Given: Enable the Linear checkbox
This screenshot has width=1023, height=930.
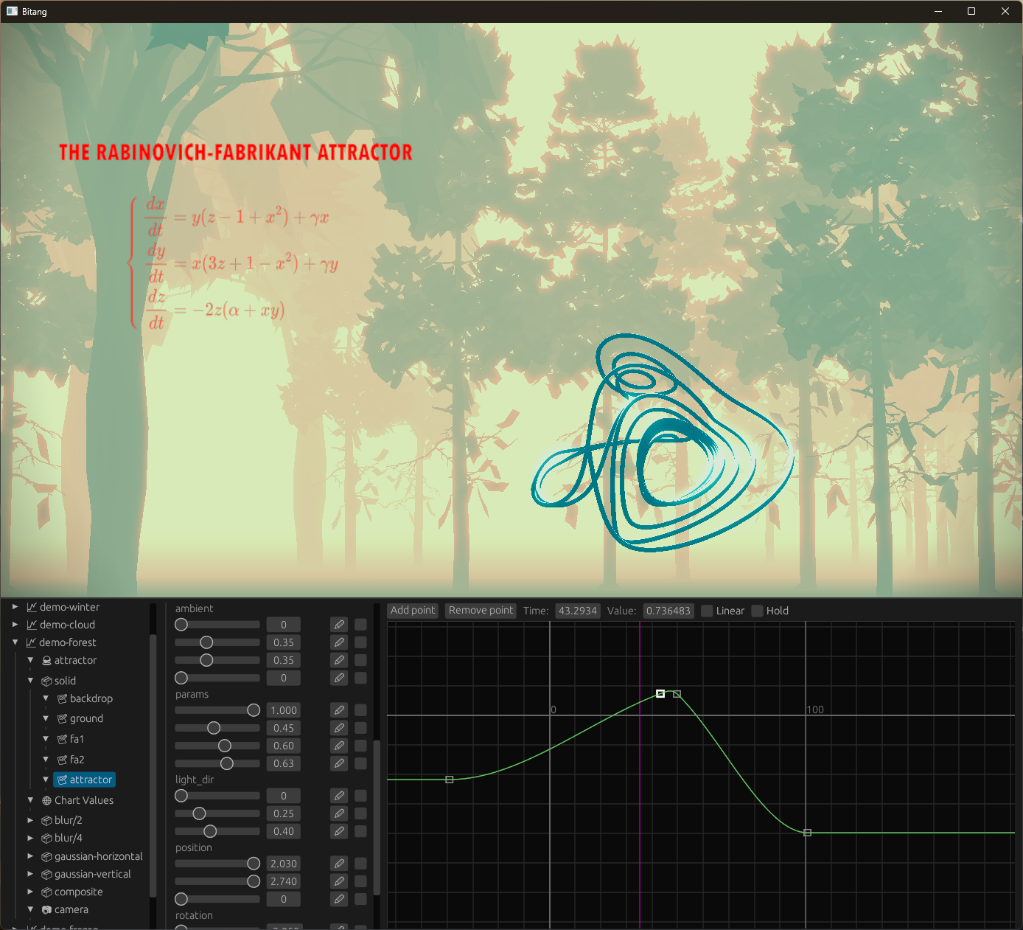Looking at the screenshot, I should 707,611.
